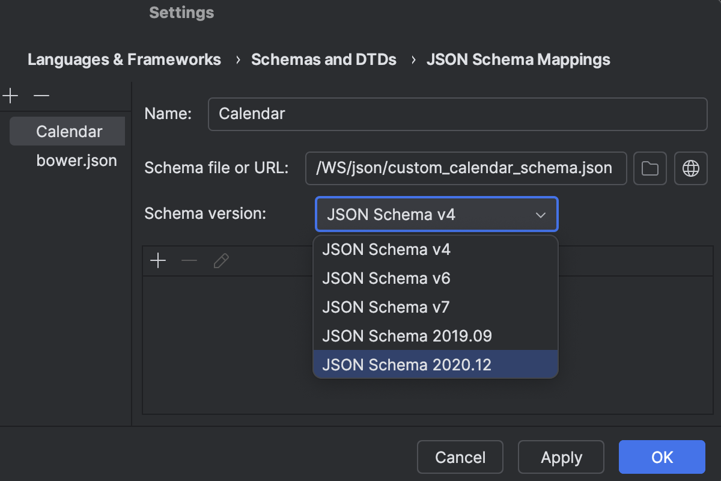Add a new file path mapping
This screenshot has height=481, width=721.
[158, 260]
